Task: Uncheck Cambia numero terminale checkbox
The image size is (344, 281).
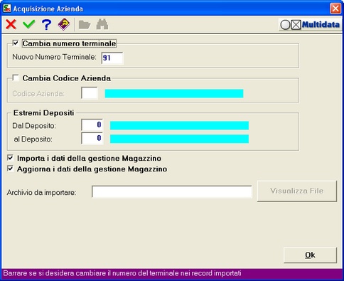Action: 16,43
